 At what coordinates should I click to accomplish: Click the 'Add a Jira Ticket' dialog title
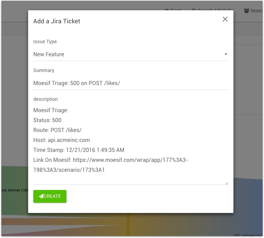click(x=57, y=21)
